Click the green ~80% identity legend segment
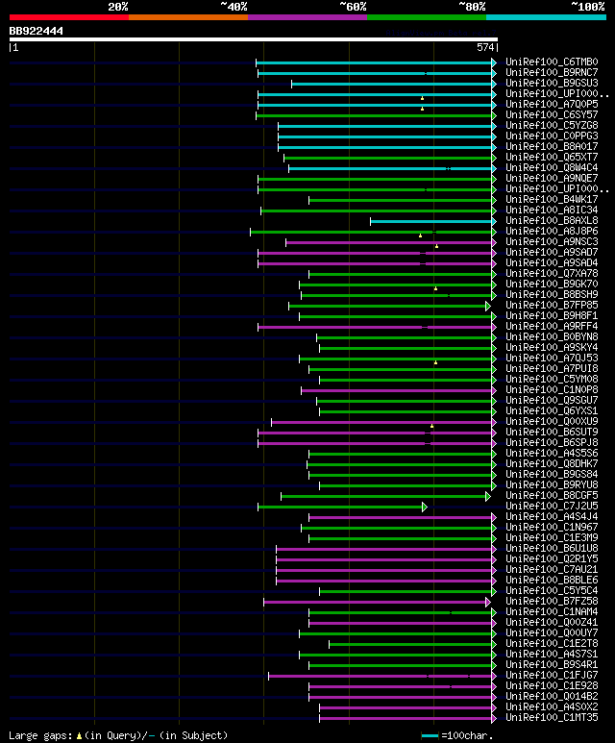 427,17
